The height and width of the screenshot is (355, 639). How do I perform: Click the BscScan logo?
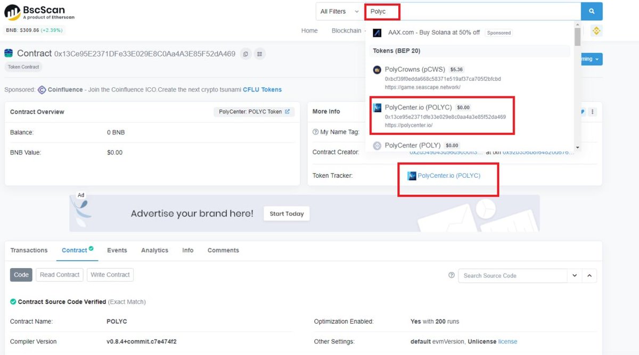[40, 12]
